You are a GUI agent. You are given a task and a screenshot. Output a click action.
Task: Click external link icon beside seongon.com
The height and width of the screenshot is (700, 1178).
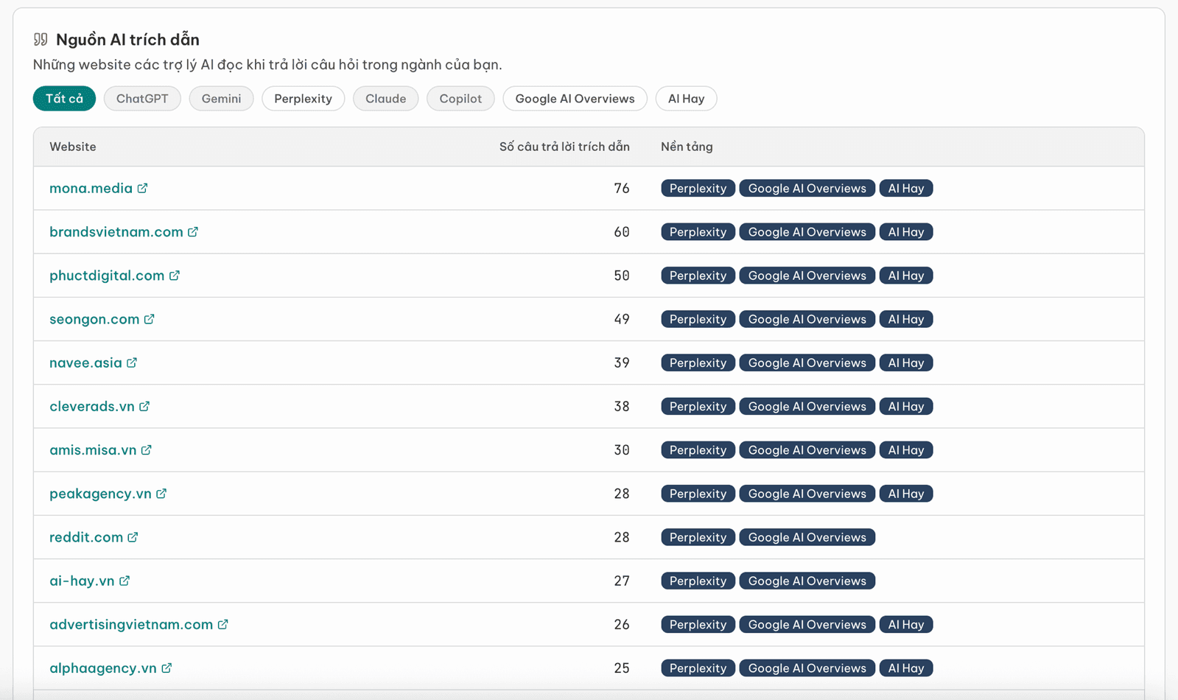pos(150,319)
